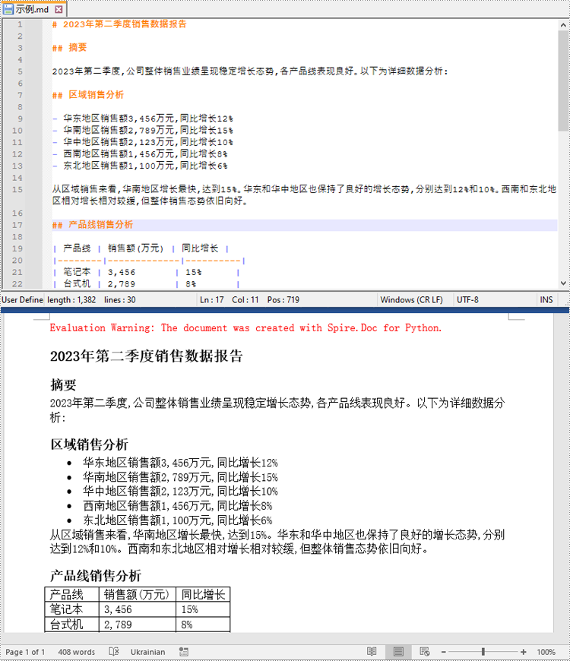Click the '- 东北地区销售额1,100万元' line in editor
The width and height of the screenshot is (570, 661).
coord(140,166)
